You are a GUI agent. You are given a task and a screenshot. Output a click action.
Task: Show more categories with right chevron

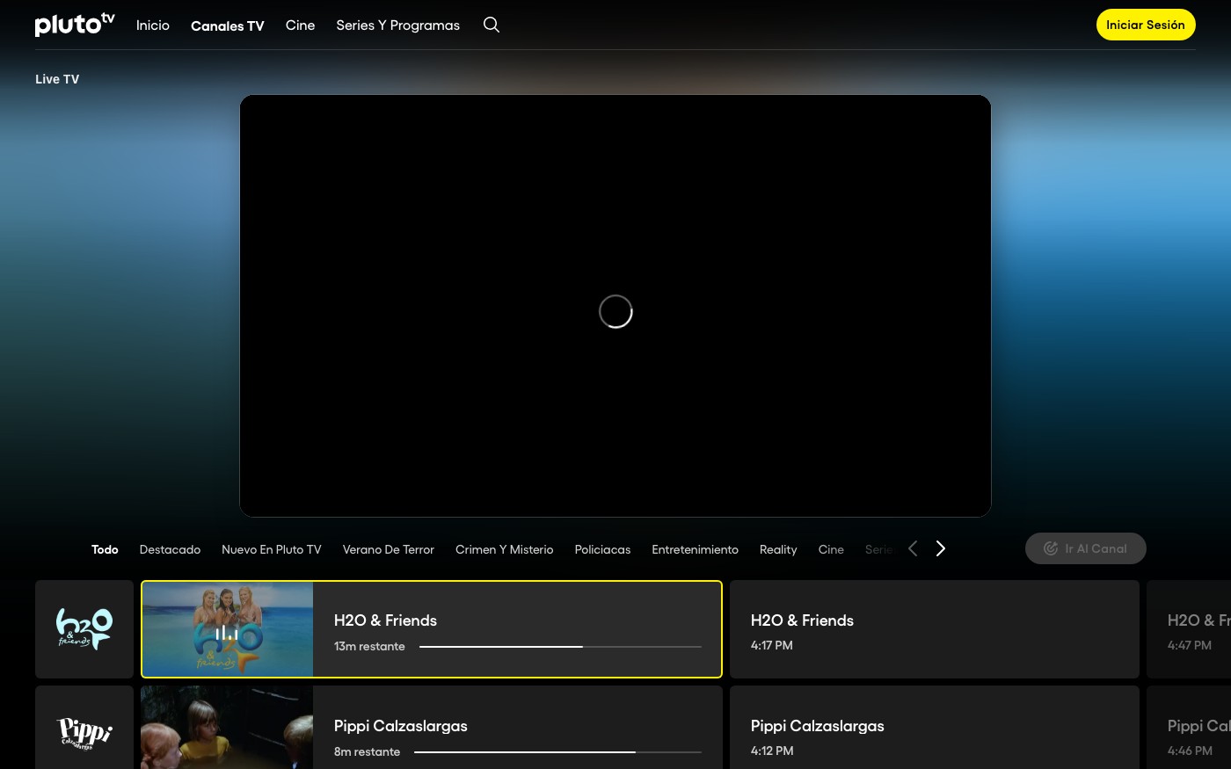(x=941, y=548)
